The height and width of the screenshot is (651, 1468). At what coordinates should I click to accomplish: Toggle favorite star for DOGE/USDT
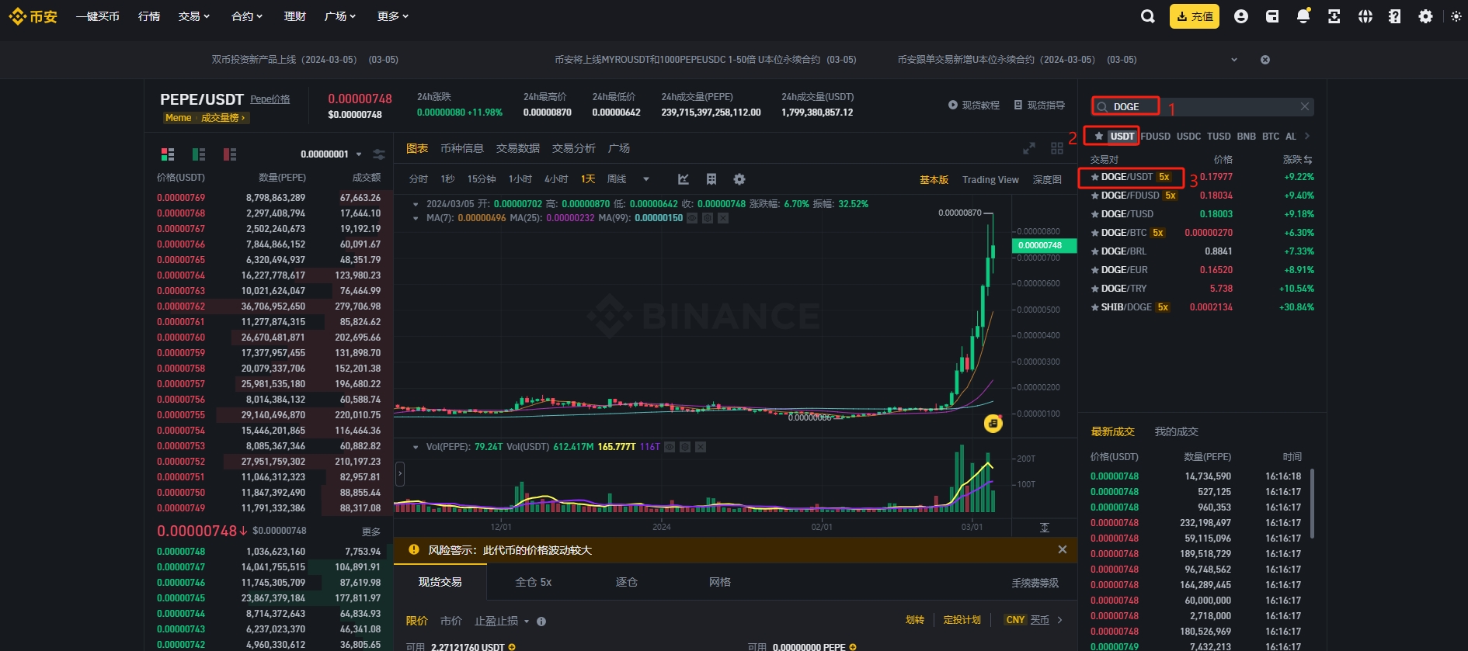click(1095, 177)
